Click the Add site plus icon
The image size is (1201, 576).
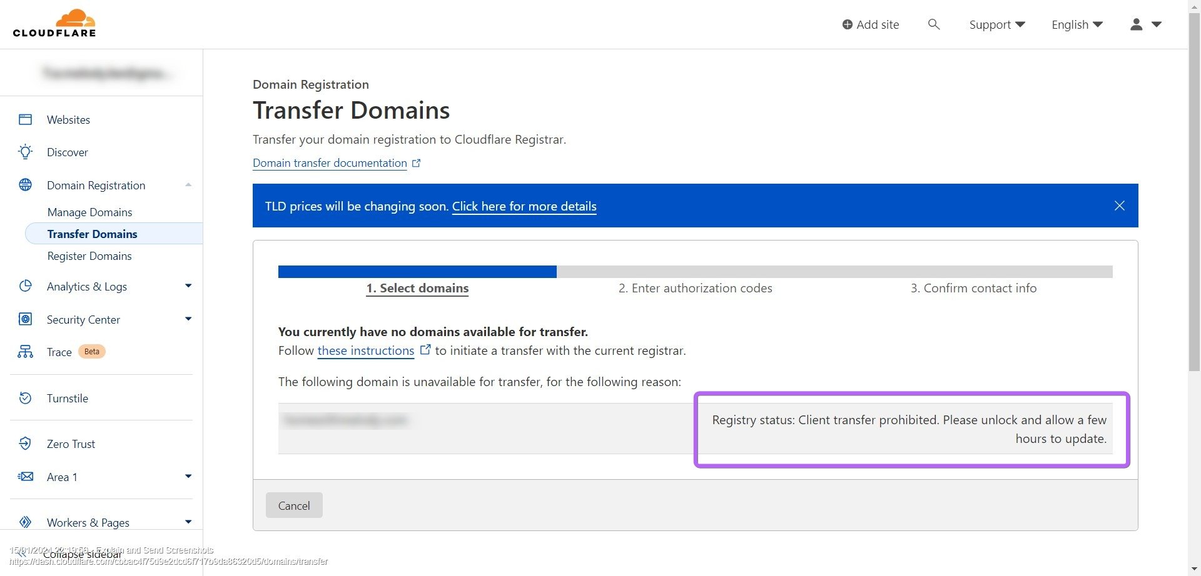tap(847, 24)
